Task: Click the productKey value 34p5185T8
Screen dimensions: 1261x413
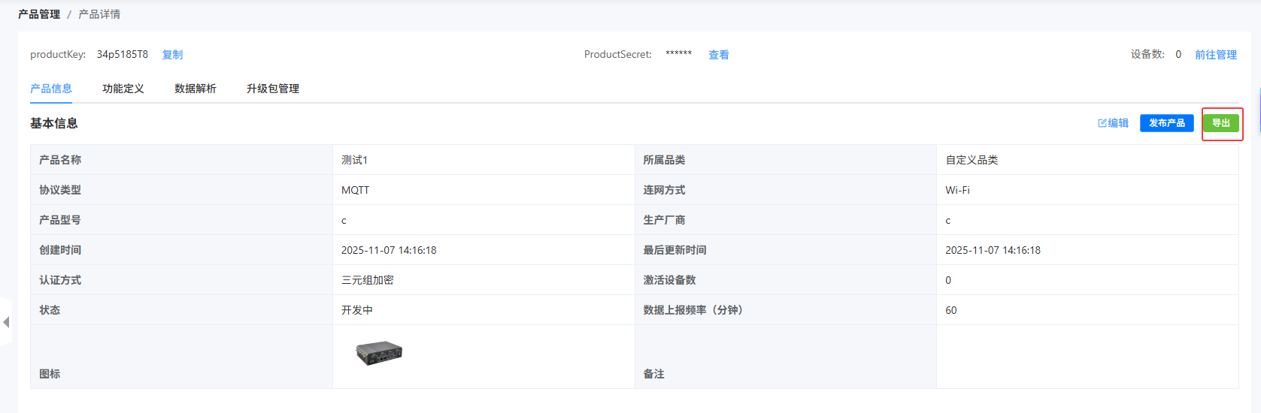Action: coord(123,55)
